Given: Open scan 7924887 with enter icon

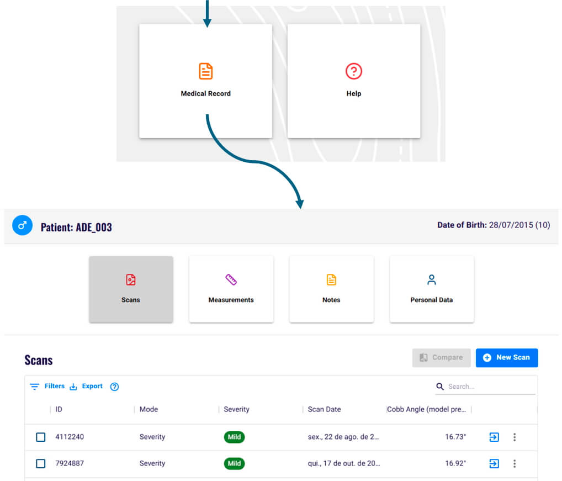Looking at the screenshot, I should (494, 463).
